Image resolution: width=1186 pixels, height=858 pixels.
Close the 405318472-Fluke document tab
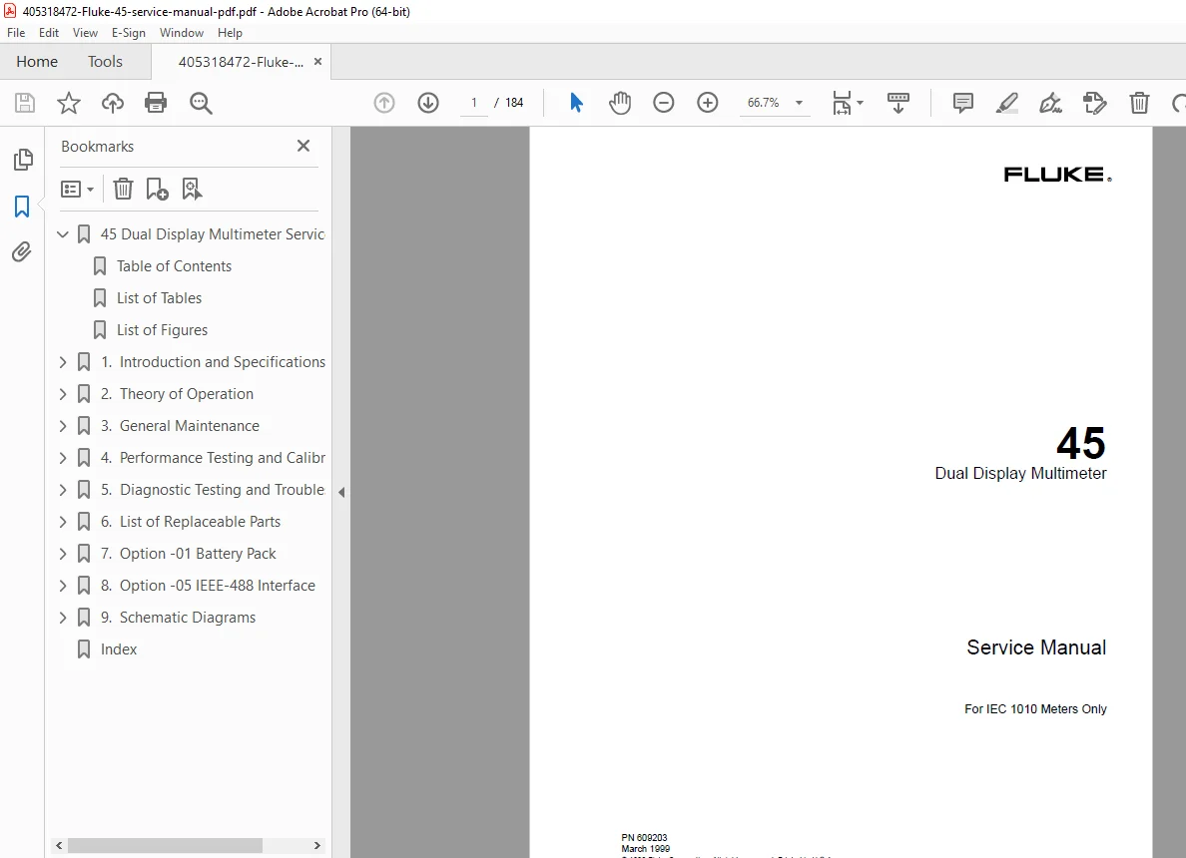317,62
